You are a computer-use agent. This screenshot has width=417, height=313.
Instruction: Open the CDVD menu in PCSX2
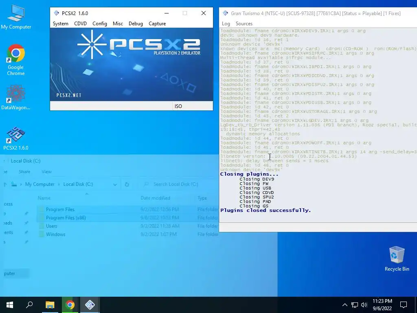(x=80, y=23)
